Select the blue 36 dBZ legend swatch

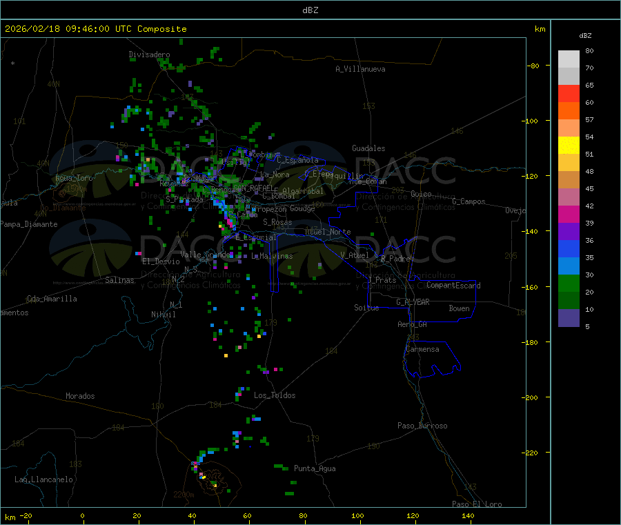pyautogui.click(x=569, y=248)
